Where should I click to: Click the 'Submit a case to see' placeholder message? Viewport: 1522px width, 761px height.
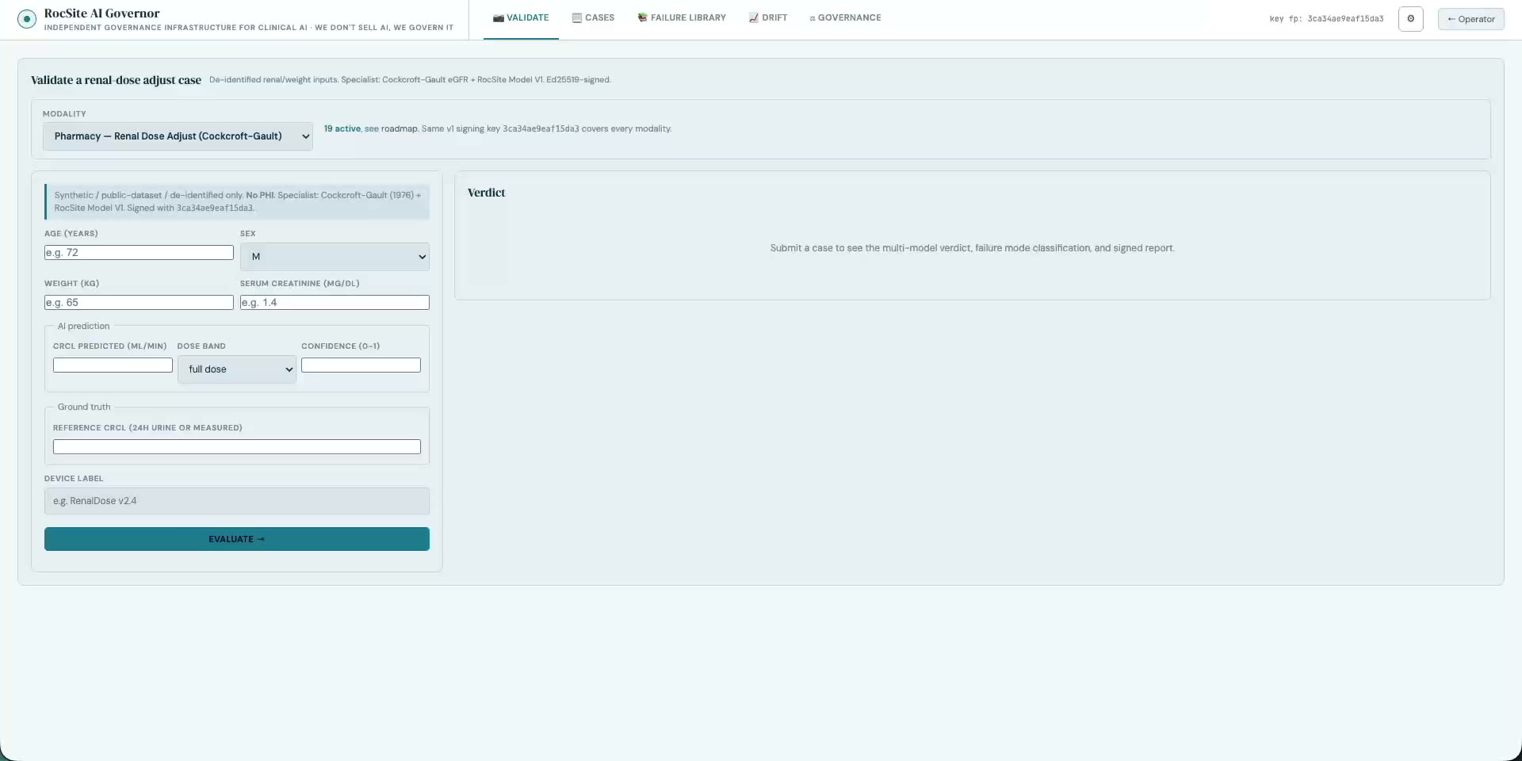(972, 248)
